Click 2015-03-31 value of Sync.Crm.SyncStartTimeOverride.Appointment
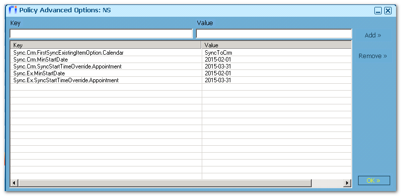This screenshot has width=401, height=196. pos(218,66)
